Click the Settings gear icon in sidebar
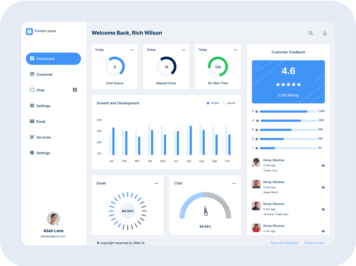356x266 pixels. (x=32, y=106)
